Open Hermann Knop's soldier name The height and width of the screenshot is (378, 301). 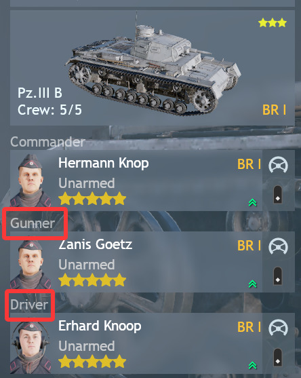click(x=104, y=164)
